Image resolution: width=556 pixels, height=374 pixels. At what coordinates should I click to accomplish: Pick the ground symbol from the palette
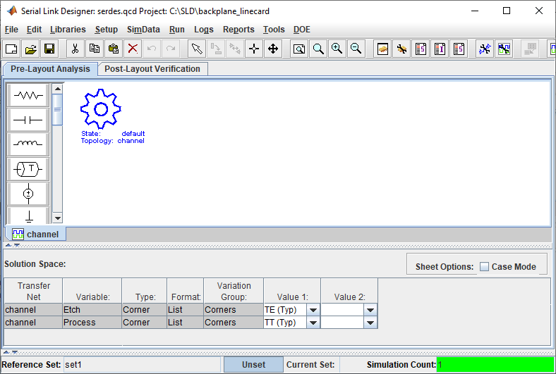[28, 216]
